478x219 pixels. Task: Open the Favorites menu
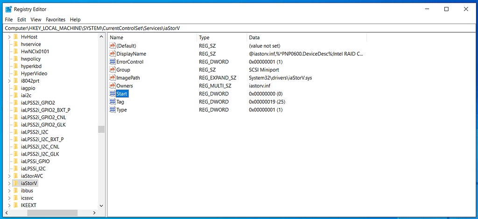[x=56, y=20]
